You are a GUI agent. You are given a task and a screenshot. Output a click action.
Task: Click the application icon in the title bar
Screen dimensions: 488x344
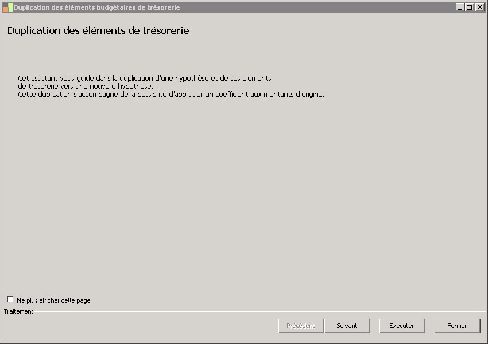(7, 7)
